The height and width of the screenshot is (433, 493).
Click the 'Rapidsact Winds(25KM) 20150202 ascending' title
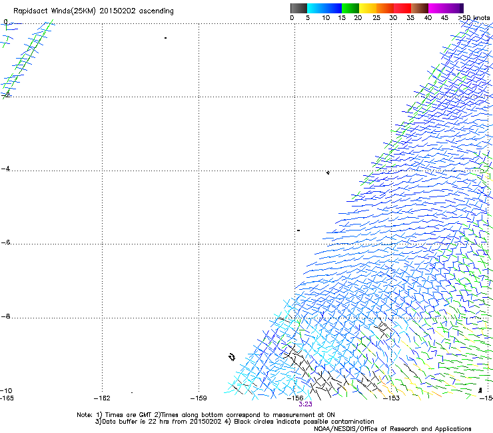tap(93, 11)
